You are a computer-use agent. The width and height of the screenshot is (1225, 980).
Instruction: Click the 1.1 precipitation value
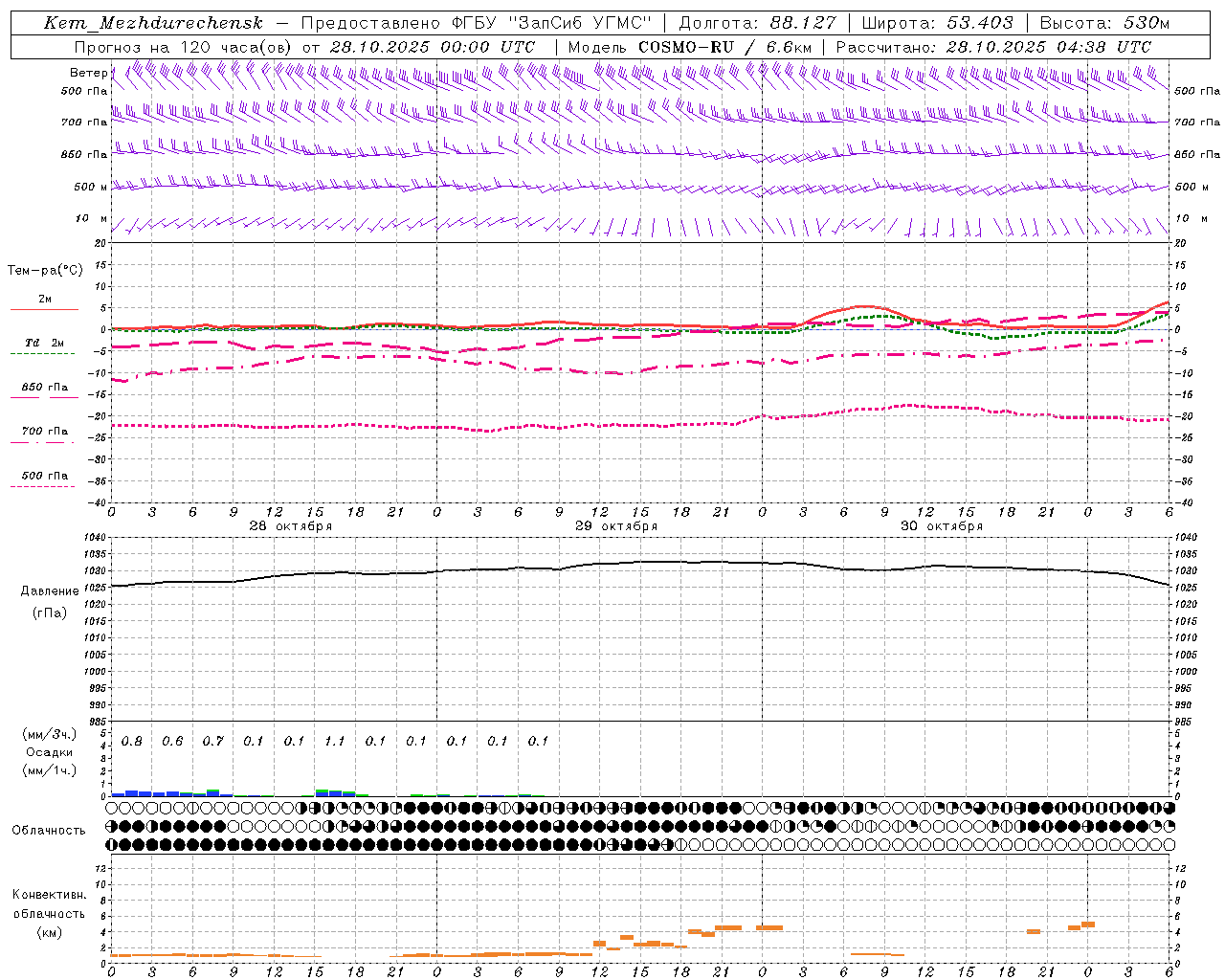(x=334, y=741)
